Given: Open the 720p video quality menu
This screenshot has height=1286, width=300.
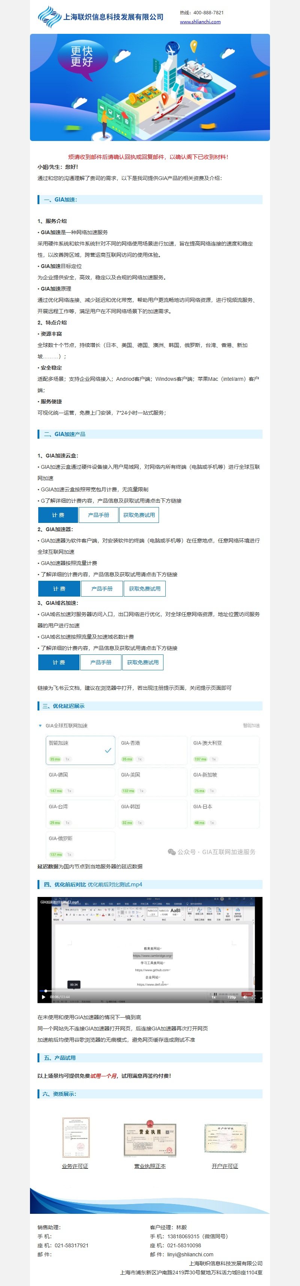Looking at the screenshot, I should [x=232, y=997].
